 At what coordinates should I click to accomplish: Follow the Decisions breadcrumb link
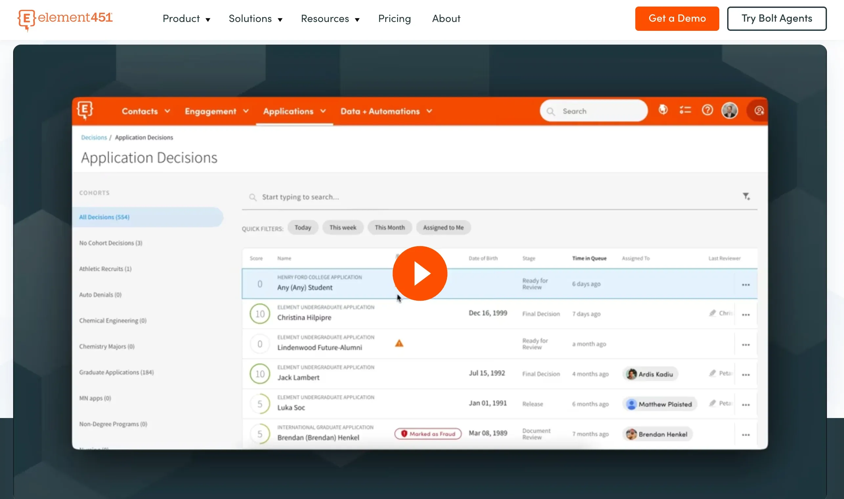tap(94, 137)
